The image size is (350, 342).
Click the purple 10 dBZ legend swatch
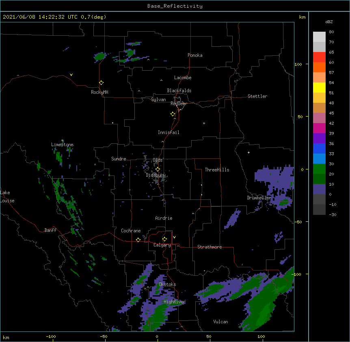pos(319,189)
